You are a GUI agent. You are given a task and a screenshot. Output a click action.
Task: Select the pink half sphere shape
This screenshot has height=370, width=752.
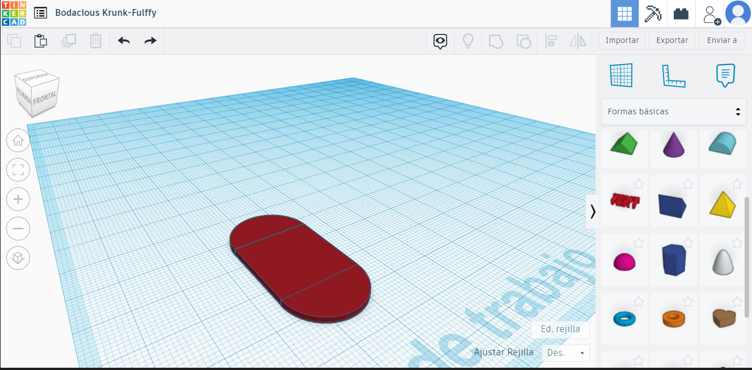(x=624, y=261)
